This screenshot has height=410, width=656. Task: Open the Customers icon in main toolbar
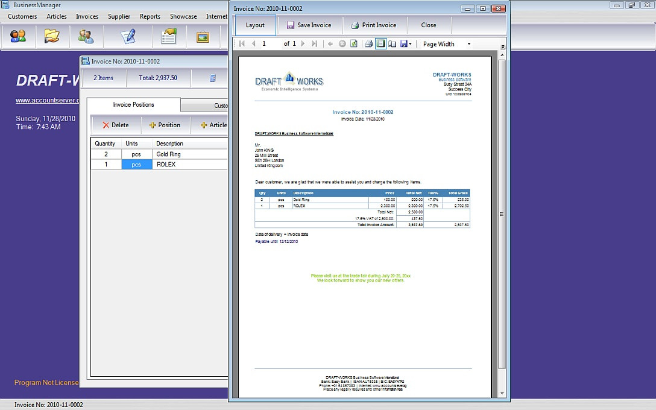[x=18, y=36]
